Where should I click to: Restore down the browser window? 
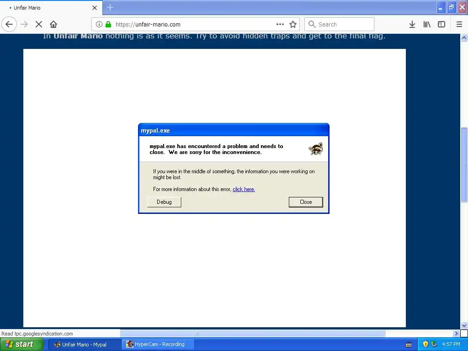452,7
